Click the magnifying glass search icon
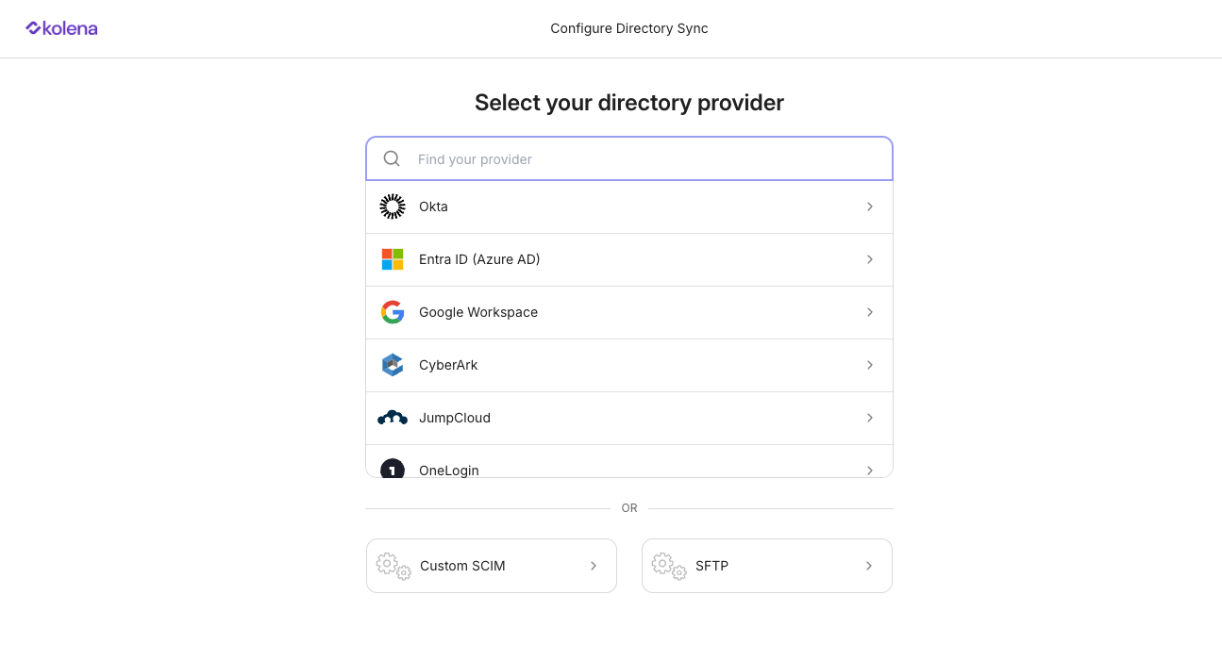The image size is (1222, 661). click(x=391, y=158)
